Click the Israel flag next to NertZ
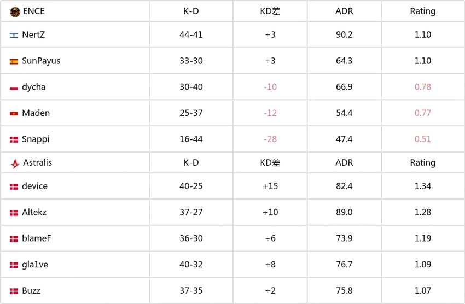Image resolution: width=465 pixels, height=304 pixels. coord(14,35)
